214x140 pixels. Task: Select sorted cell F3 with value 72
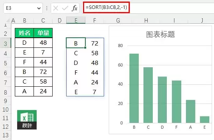(95, 43)
